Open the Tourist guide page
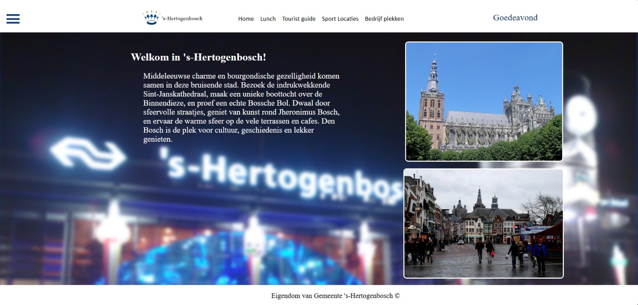Image resolution: width=638 pixels, height=305 pixels. pos(299,19)
